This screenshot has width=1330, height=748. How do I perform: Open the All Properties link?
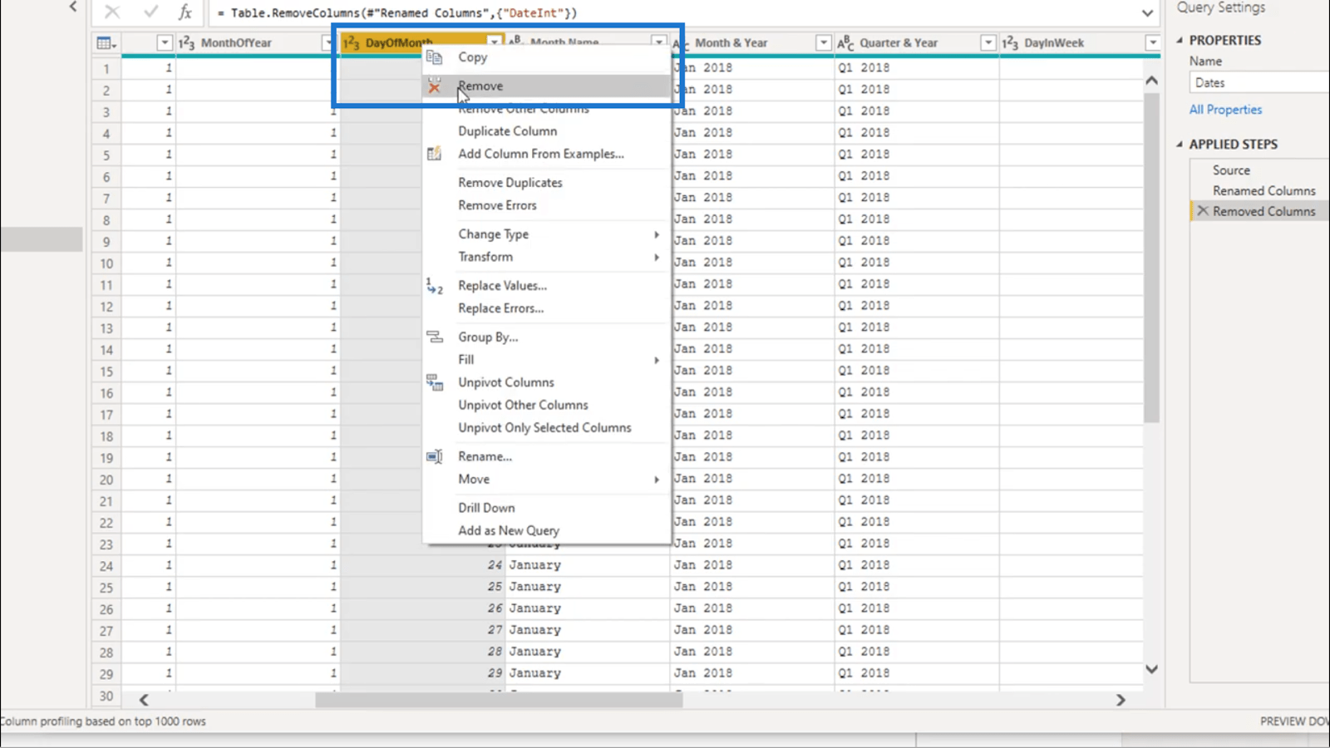pos(1225,110)
